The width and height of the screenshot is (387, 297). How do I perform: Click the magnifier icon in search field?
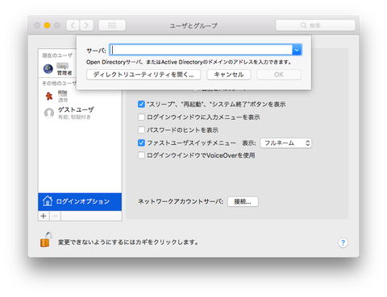[303, 25]
